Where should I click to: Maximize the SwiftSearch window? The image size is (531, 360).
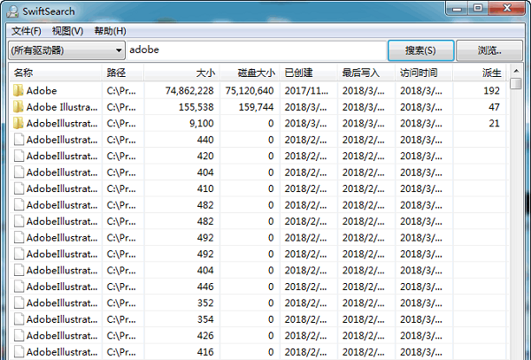point(478,8)
